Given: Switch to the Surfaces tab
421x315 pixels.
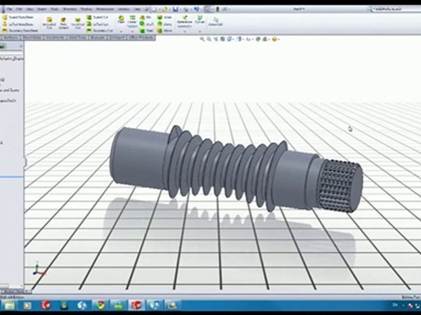Looking at the screenshot, I should pos(11,38).
